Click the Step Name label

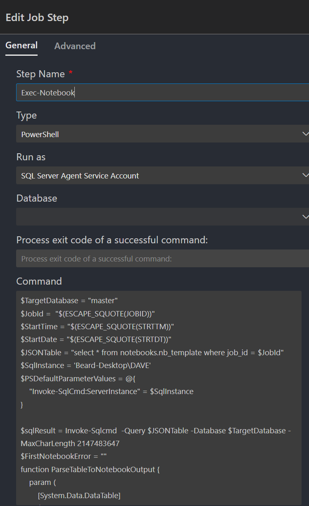[40, 74]
